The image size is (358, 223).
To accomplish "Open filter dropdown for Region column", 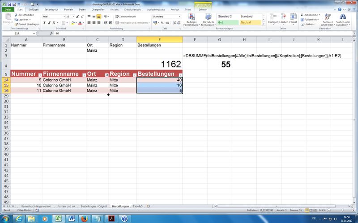I will (x=135, y=75).
